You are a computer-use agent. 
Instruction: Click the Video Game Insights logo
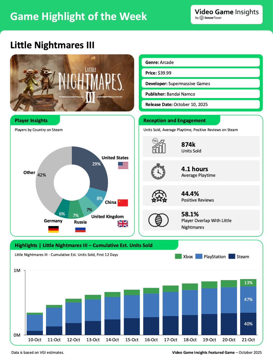(x=226, y=14)
